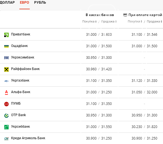
Task: Switch to the ДОЛЛАР tab
Action: pos(7,3)
